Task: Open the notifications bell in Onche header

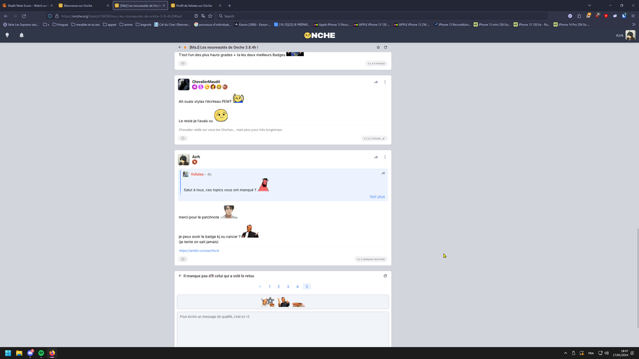Action: (22, 36)
